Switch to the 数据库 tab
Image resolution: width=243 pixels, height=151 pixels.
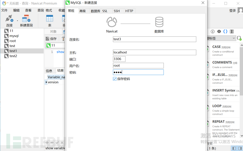tap(95, 11)
